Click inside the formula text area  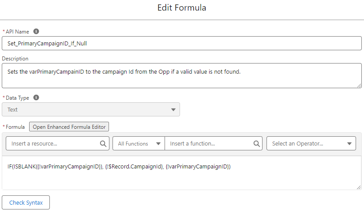point(182,173)
